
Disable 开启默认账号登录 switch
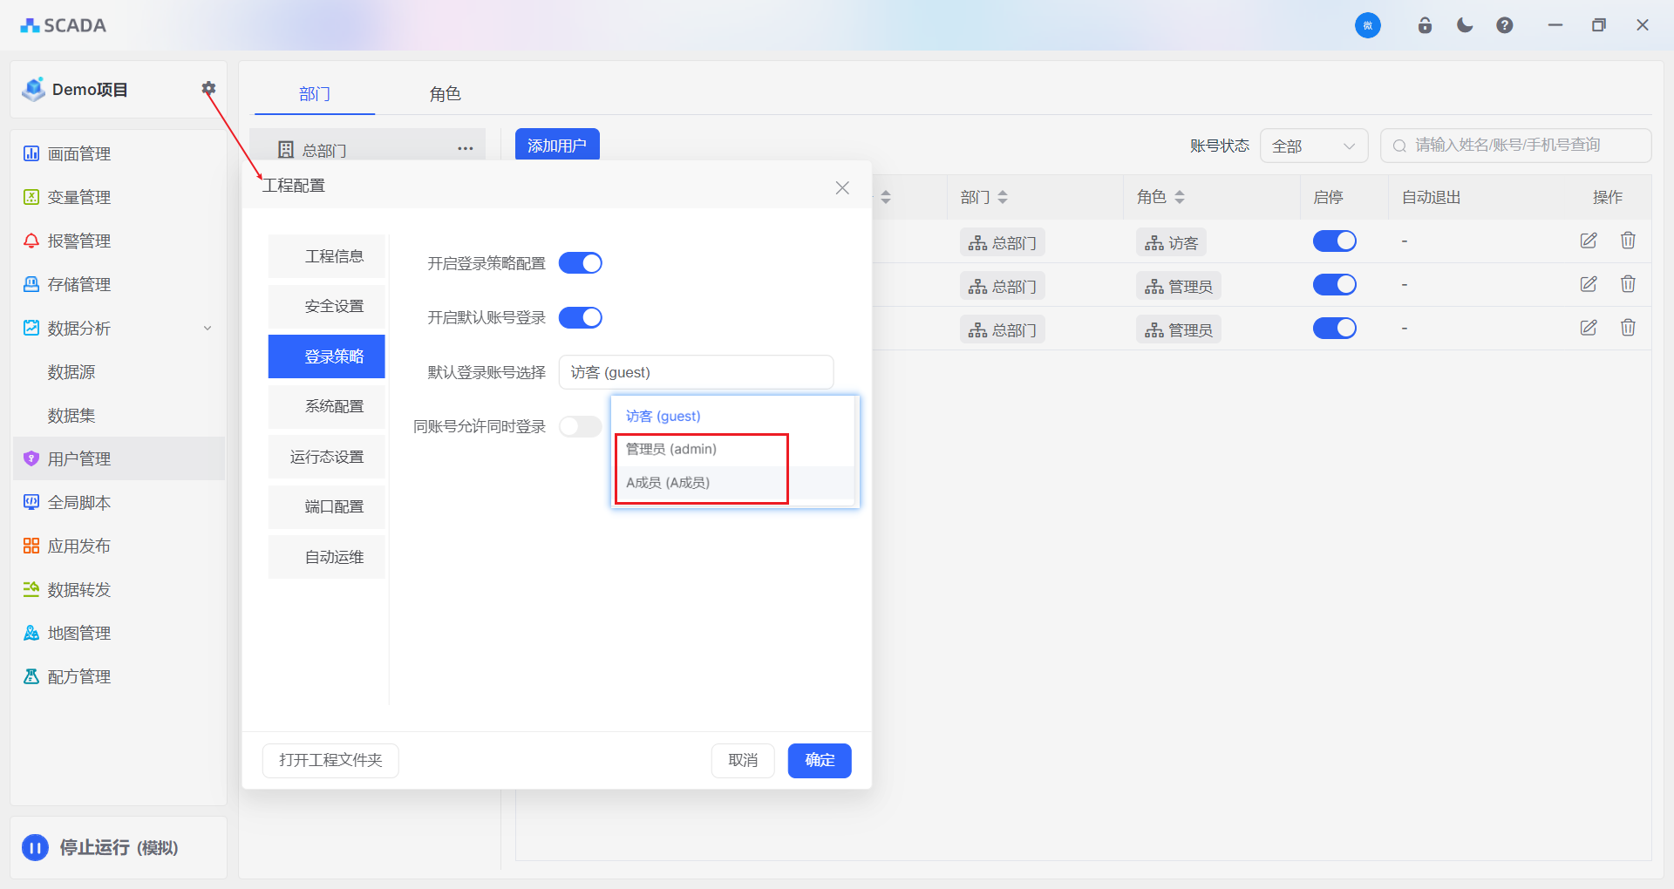click(581, 318)
